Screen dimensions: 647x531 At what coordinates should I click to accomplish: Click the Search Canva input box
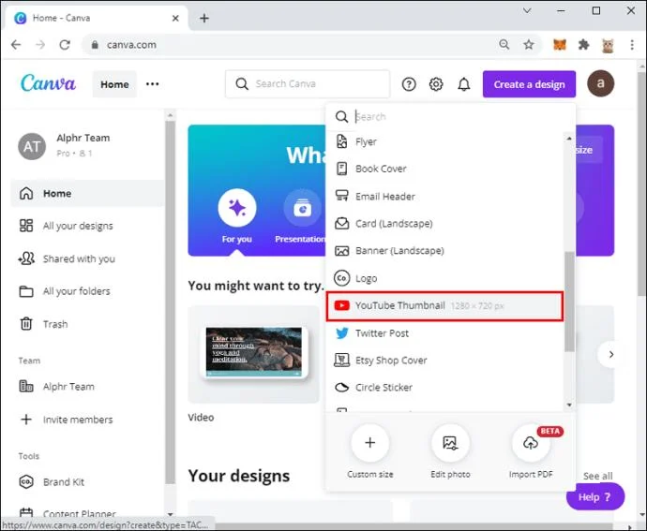tap(308, 84)
